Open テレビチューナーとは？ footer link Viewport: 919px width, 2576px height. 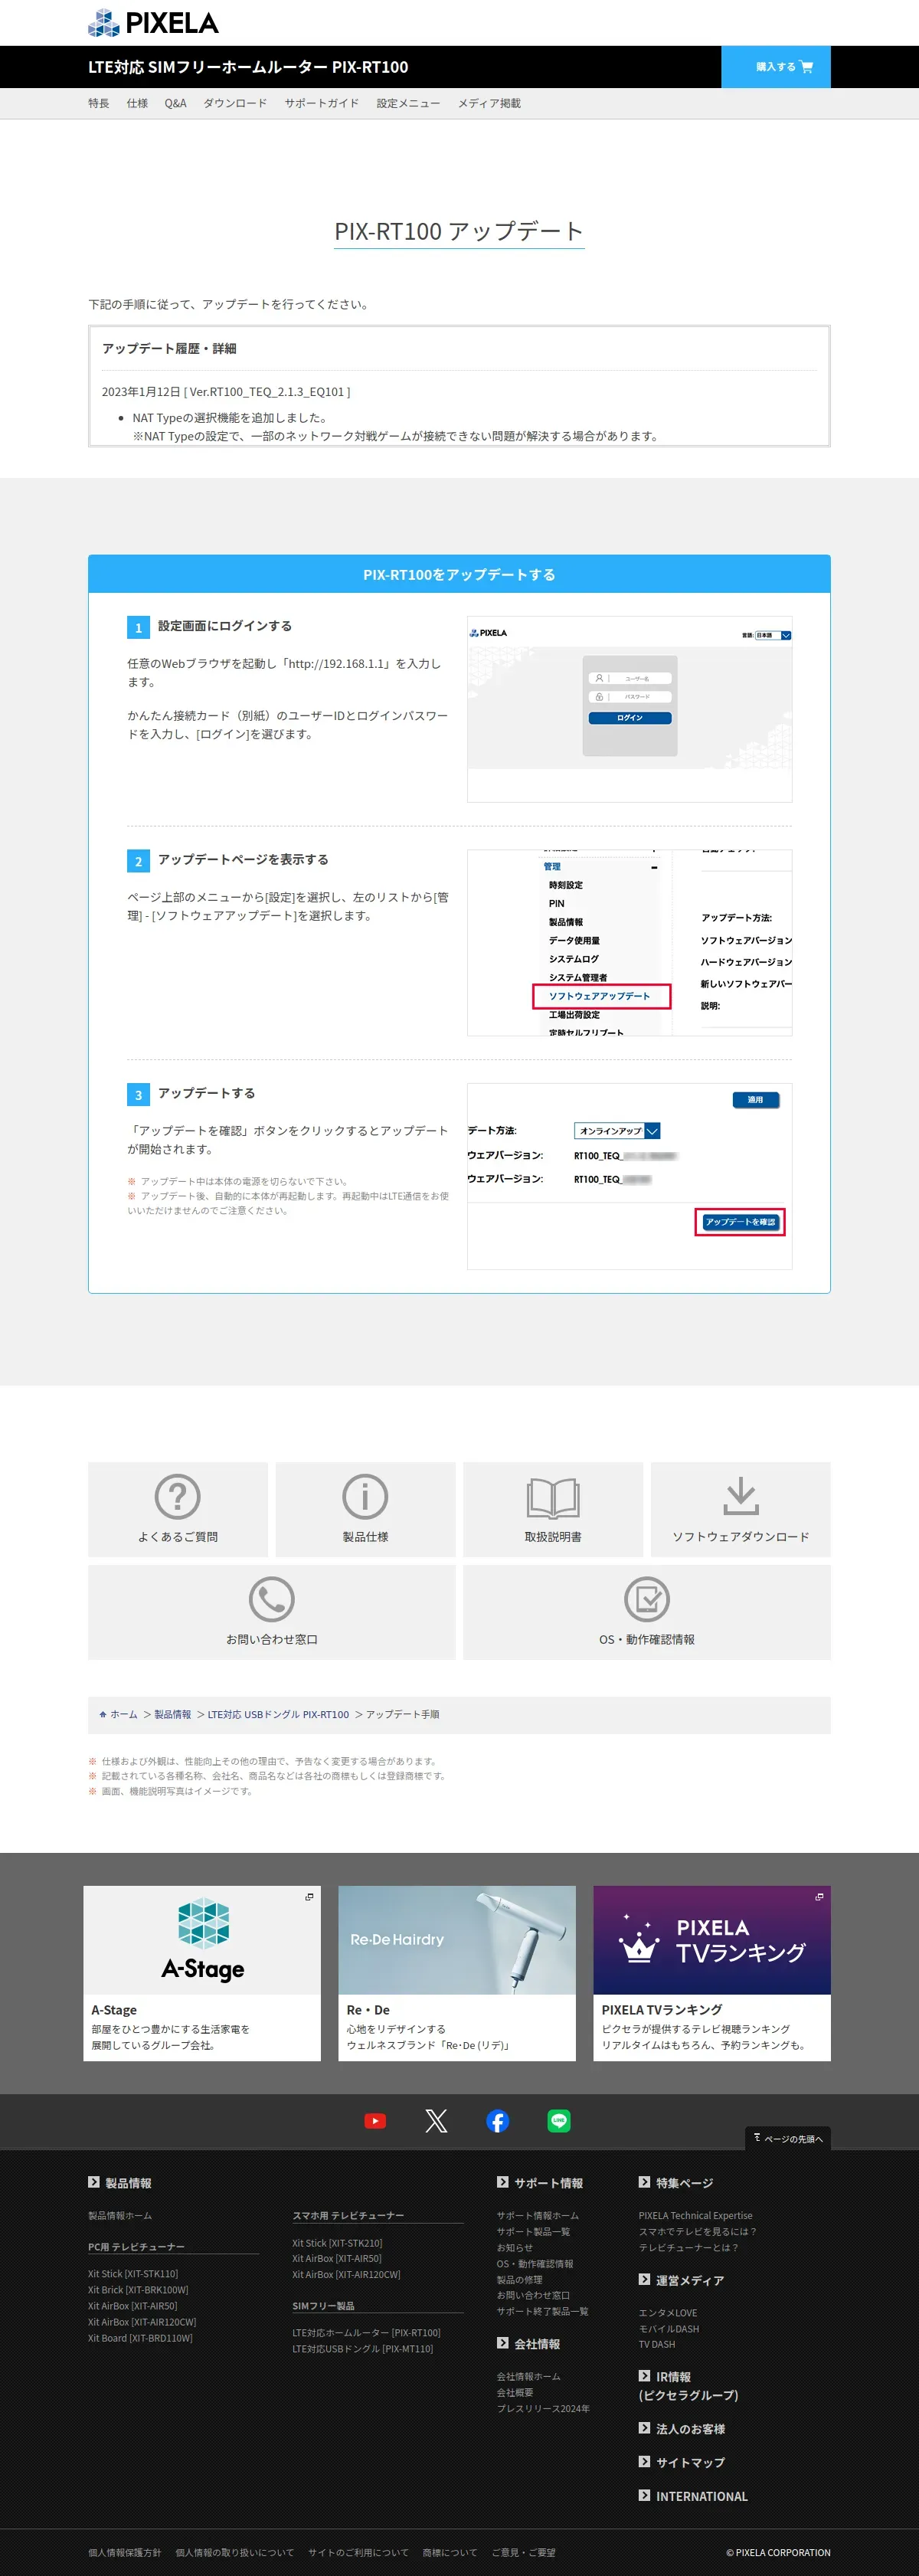point(689,2248)
